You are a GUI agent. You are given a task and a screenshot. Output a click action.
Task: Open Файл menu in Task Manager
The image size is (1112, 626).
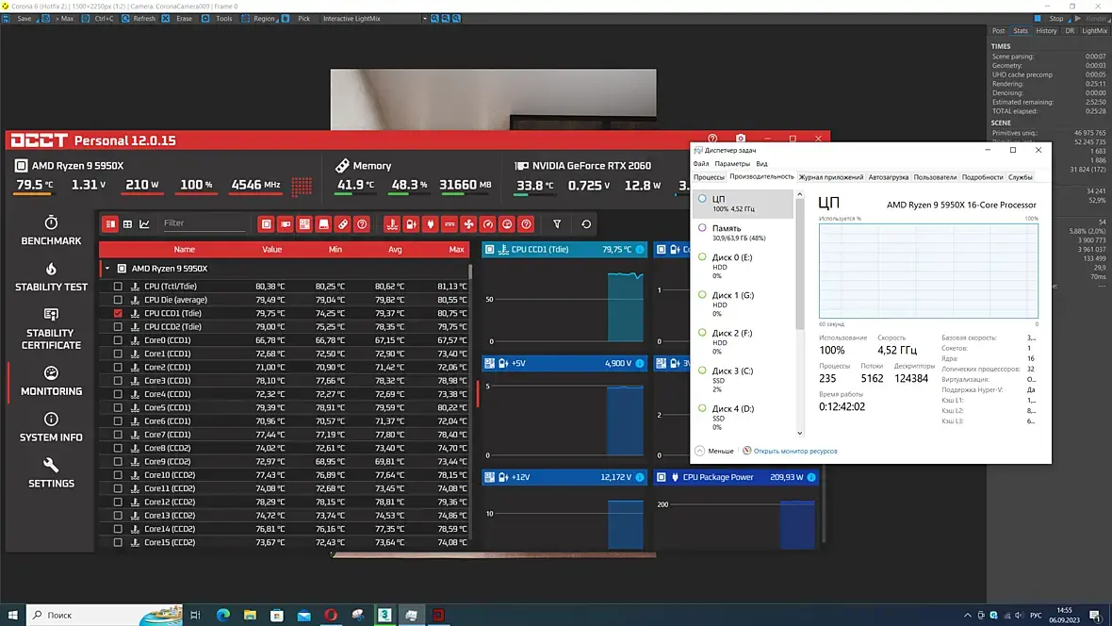click(701, 163)
